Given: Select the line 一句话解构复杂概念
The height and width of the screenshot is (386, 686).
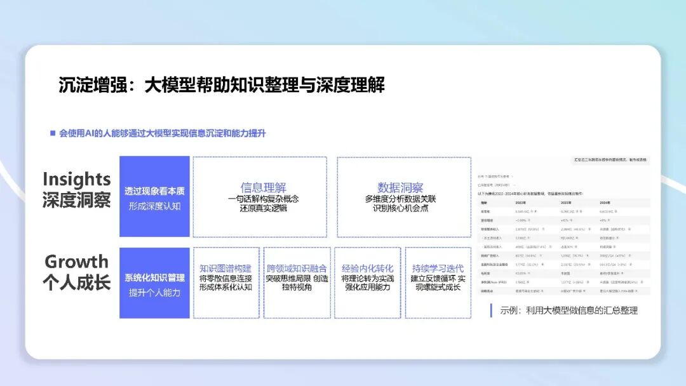Looking at the screenshot, I should pyautogui.click(x=264, y=199).
